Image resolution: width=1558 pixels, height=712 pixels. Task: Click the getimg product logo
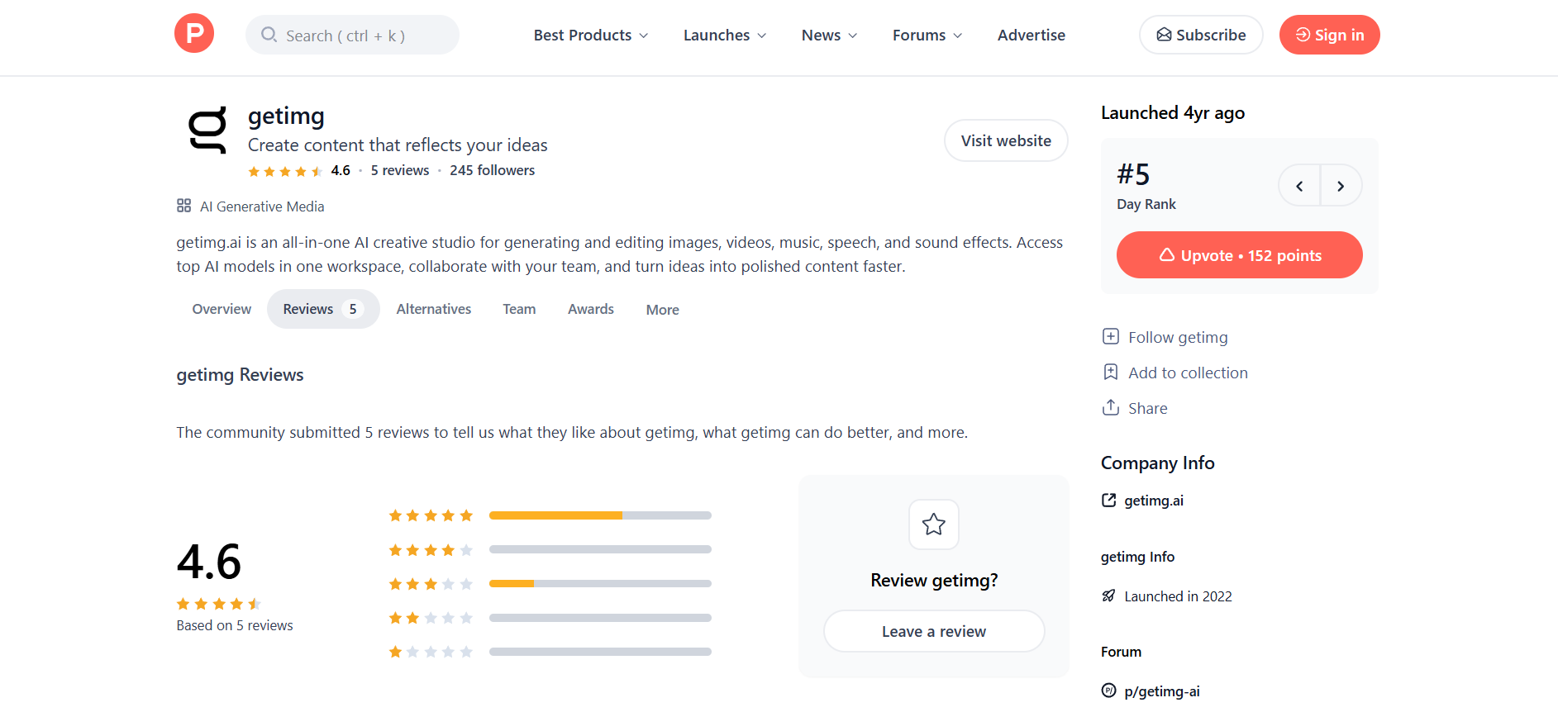[207, 131]
